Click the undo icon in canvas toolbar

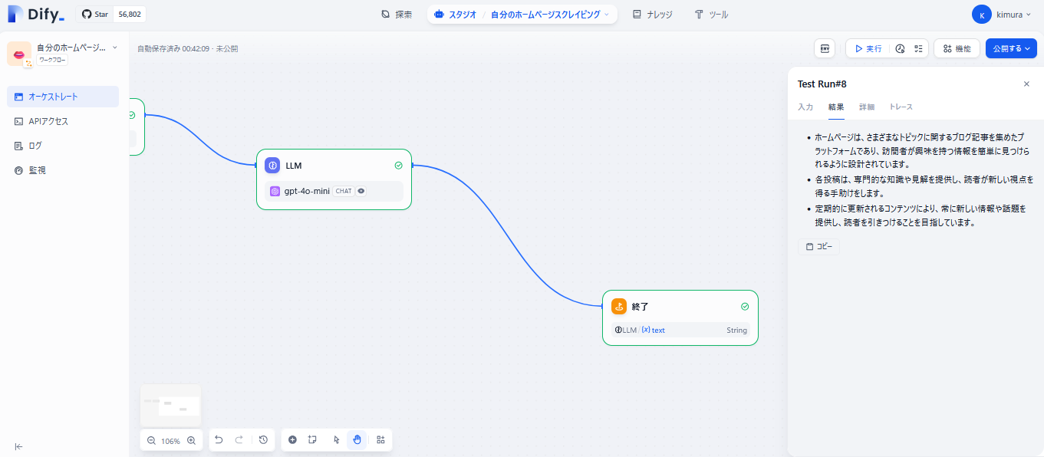(x=219, y=439)
